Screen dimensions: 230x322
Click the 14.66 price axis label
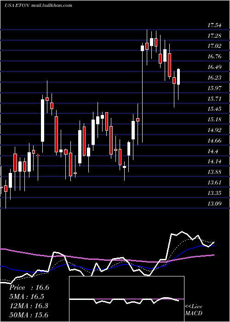click(214, 141)
